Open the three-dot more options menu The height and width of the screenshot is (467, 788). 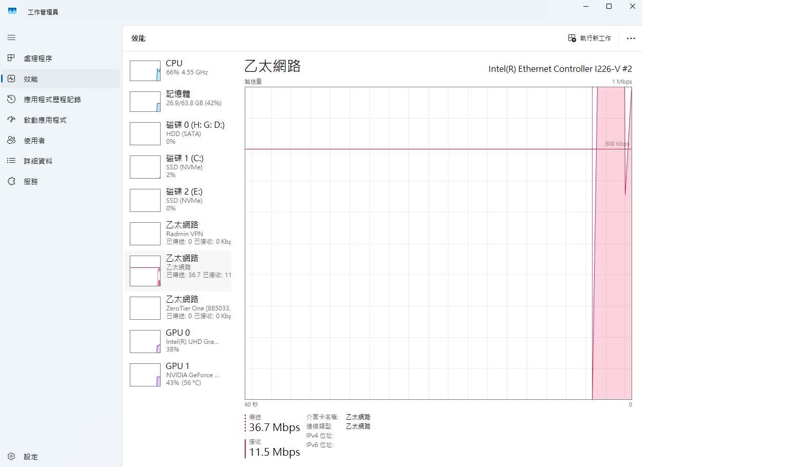coord(631,38)
